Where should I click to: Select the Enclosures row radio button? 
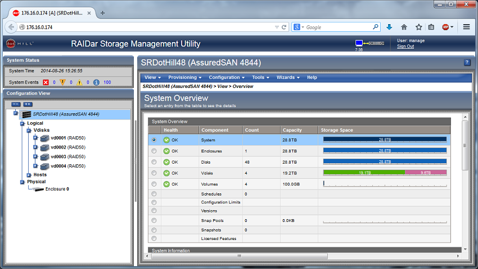tap(154, 151)
